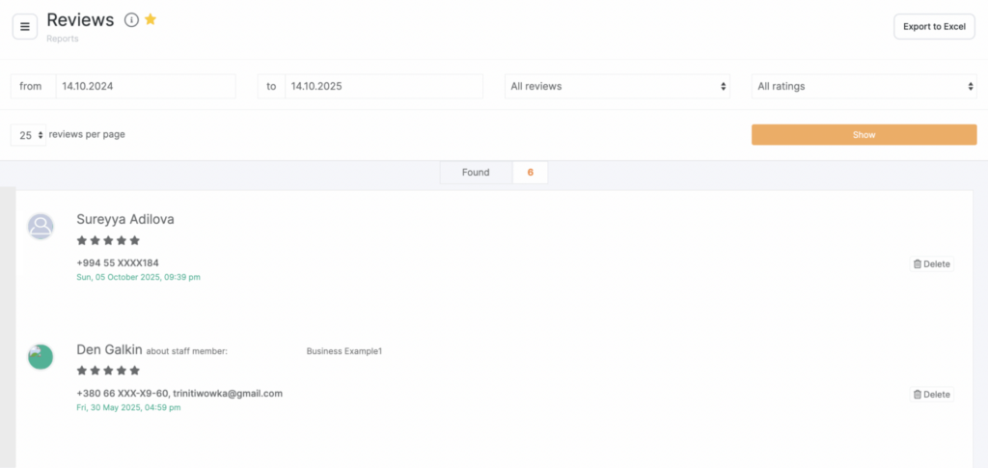Image resolution: width=988 pixels, height=468 pixels.
Task: Click the info icon beside Reviews title
Action: [x=131, y=20]
